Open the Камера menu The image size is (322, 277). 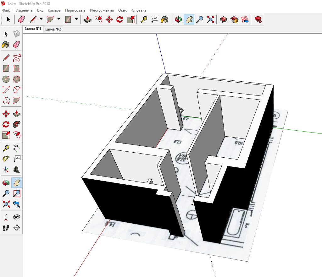(x=54, y=10)
